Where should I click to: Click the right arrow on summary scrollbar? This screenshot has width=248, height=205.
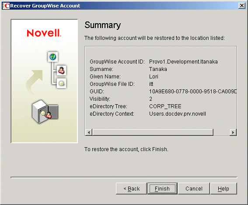click(x=233, y=132)
